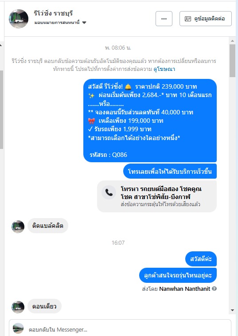Click the blue promo message with Q086 code
238x336 pixels.
(150, 121)
